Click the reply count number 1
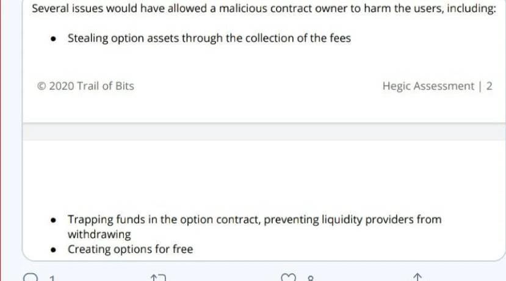Screen dimensions: 506x281 pyautogui.click(x=52, y=278)
